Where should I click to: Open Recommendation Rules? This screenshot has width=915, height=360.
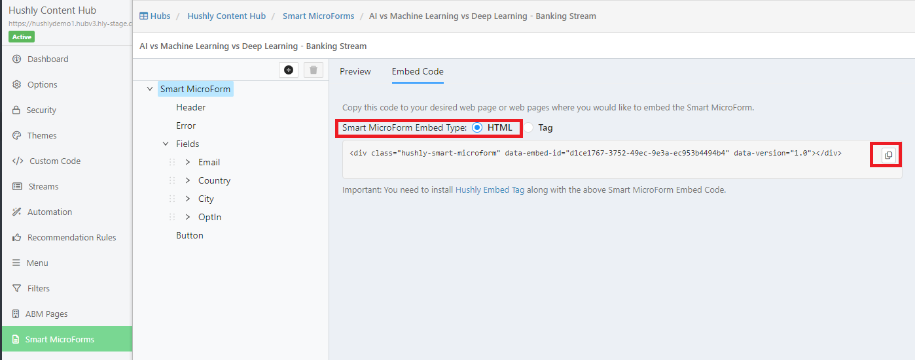coord(72,237)
